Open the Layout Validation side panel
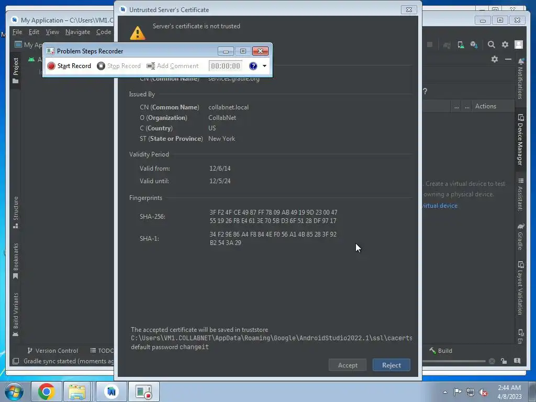 coord(520,288)
